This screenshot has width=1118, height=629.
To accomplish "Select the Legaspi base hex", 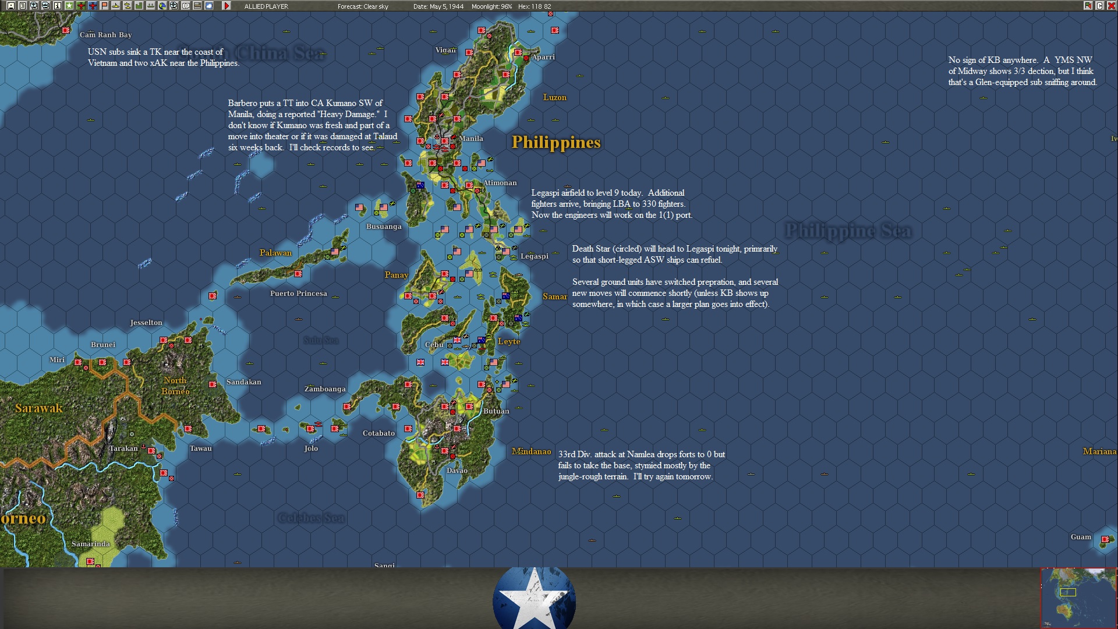I will pyautogui.click(x=506, y=252).
